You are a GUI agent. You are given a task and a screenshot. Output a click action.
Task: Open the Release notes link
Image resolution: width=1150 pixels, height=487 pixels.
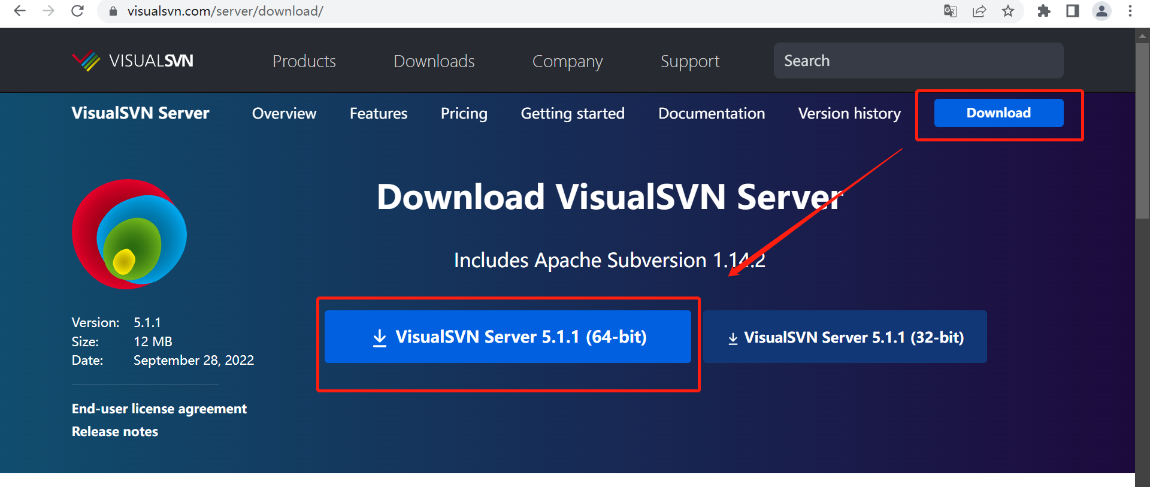coord(115,431)
